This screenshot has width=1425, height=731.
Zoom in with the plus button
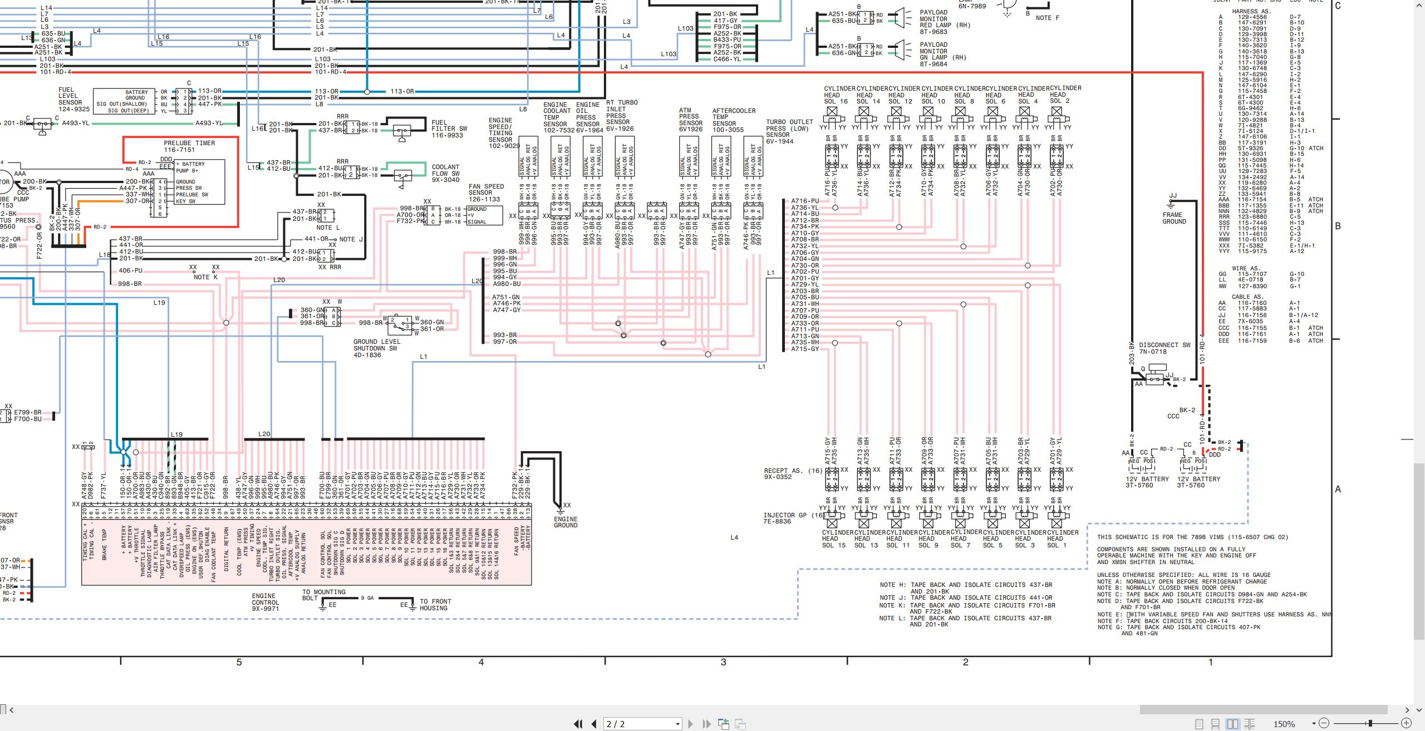pyautogui.click(x=1406, y=723)
